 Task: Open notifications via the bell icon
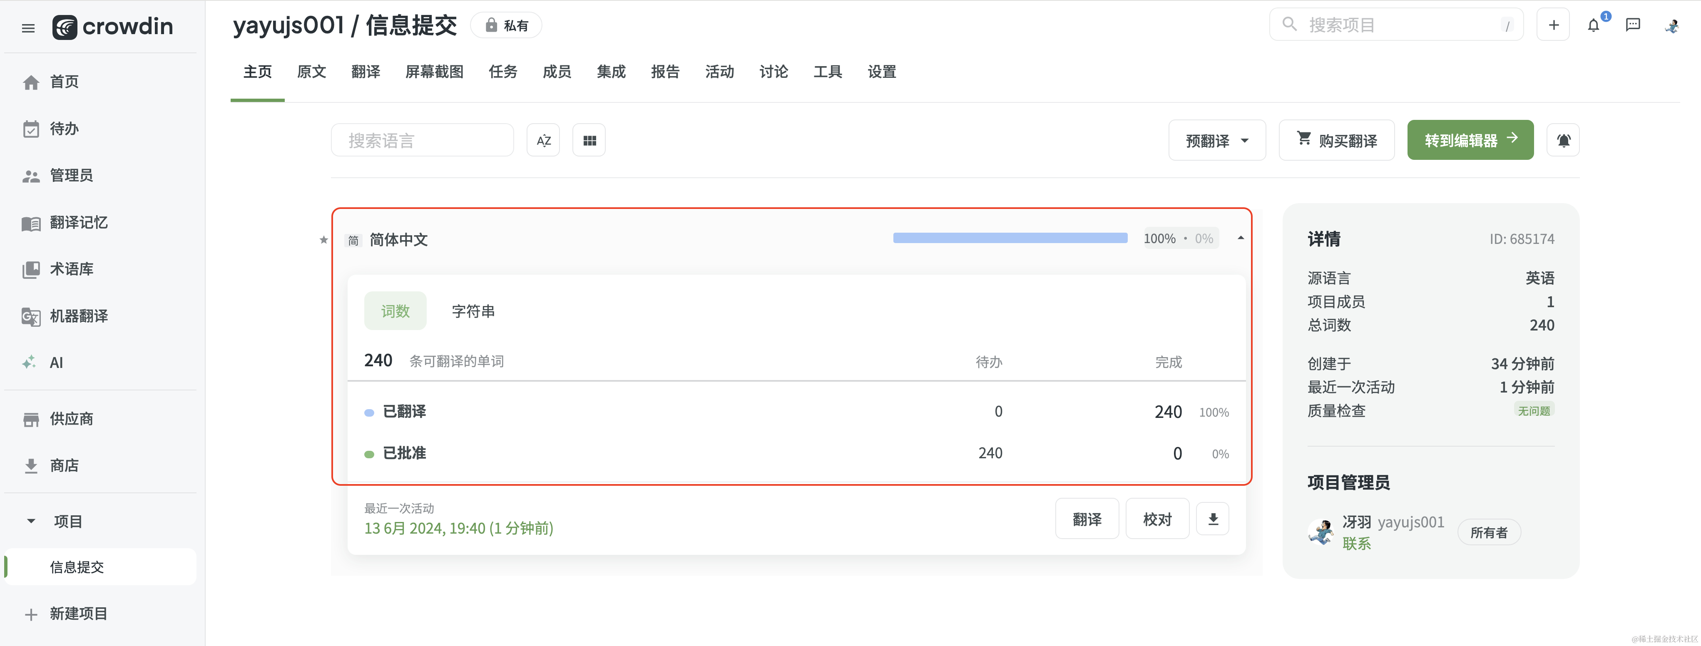[1594, 25]
